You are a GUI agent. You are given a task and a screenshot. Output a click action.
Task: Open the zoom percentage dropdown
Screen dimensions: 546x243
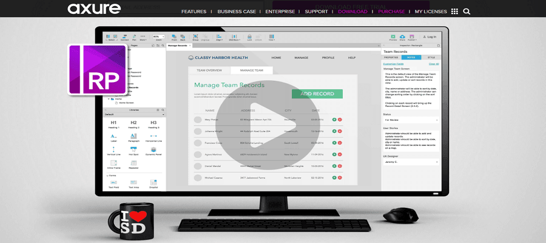coord(158,36)
